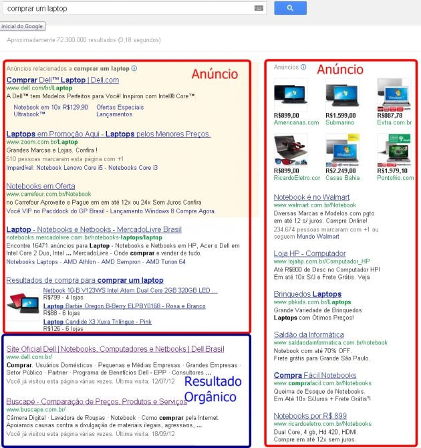Open Americanas.com laptop image priced R$899,00

[x=291, y=95]
